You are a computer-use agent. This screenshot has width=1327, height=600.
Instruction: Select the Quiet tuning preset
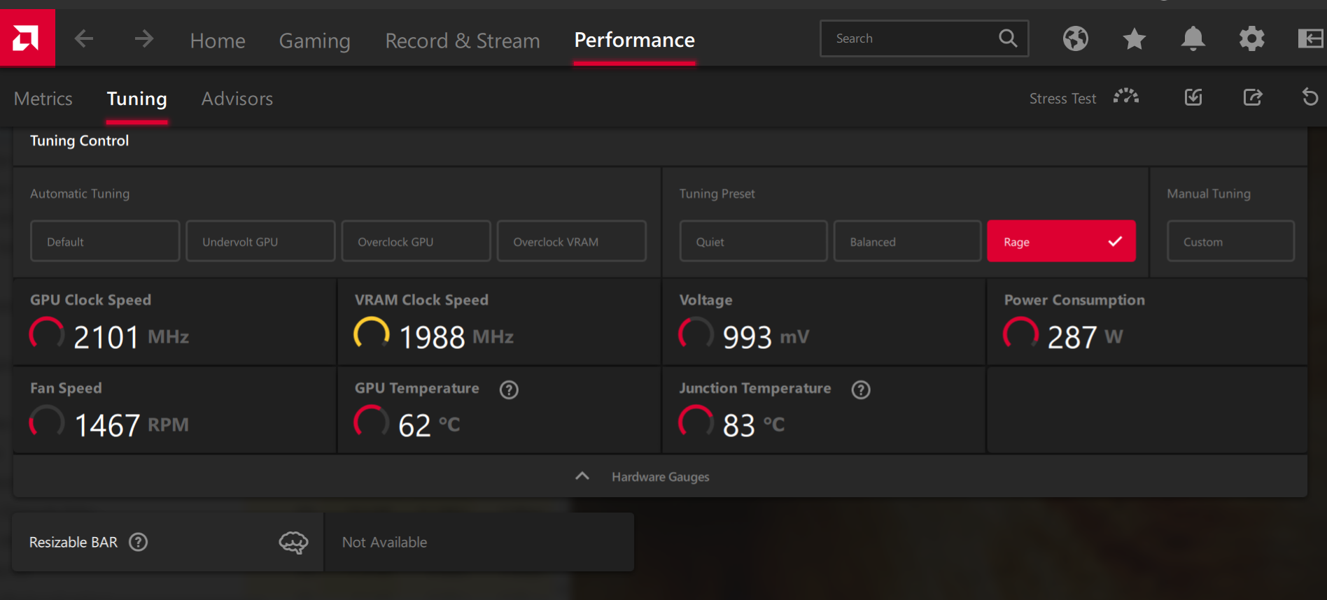[x=753, y=241]
